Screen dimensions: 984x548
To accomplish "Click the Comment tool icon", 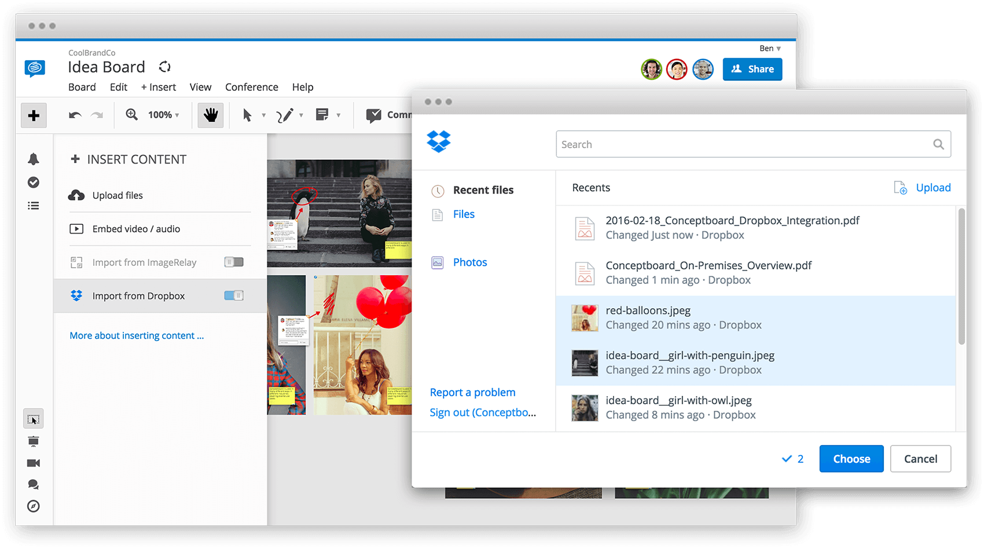I will click(x=373, y=115).
